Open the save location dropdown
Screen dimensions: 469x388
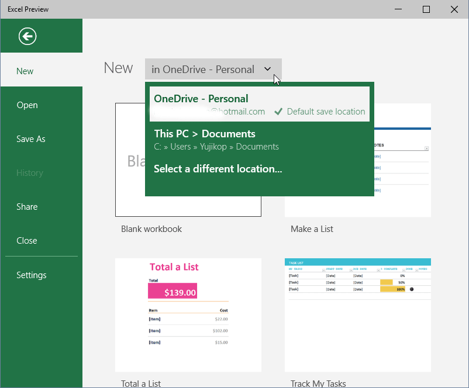pyautogui.click(x=213, y=69)
